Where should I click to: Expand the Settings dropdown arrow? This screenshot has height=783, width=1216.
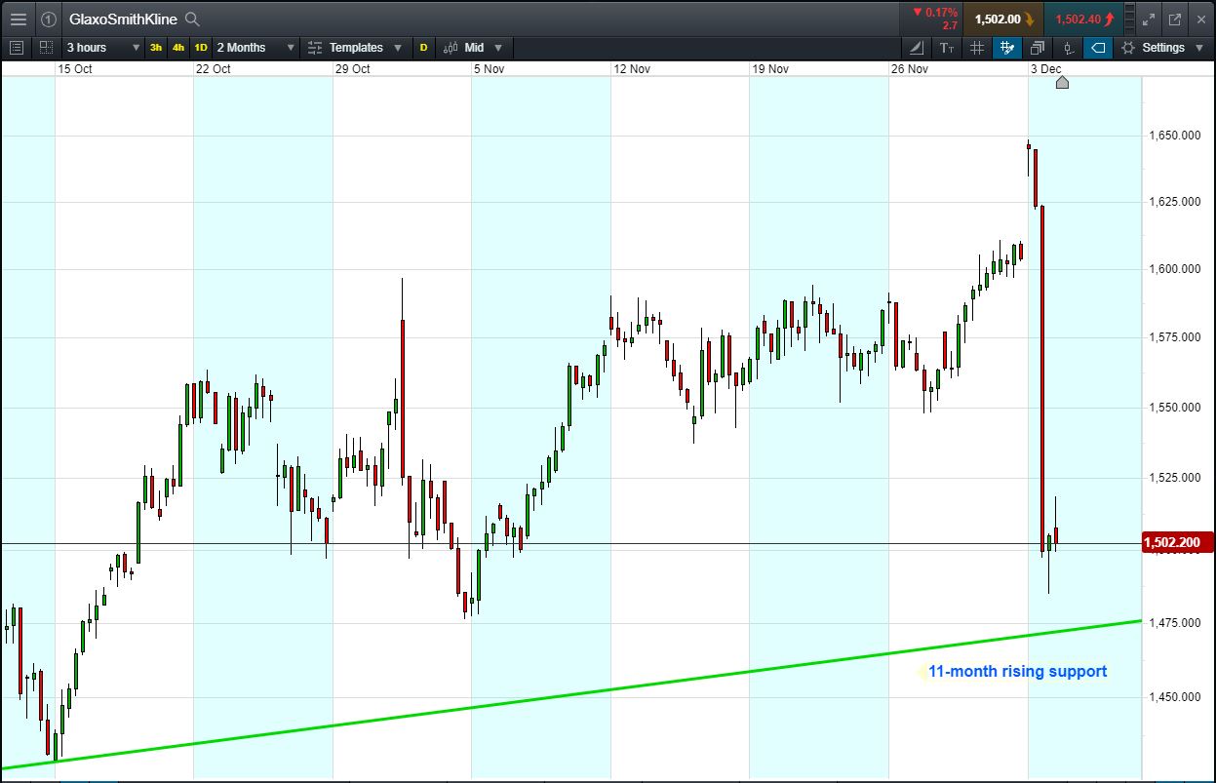[x=1197, y=47]
